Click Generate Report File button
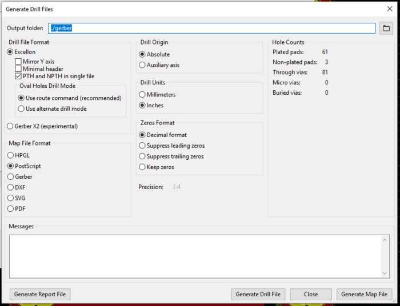400x306 pixels. click(40, 295)
